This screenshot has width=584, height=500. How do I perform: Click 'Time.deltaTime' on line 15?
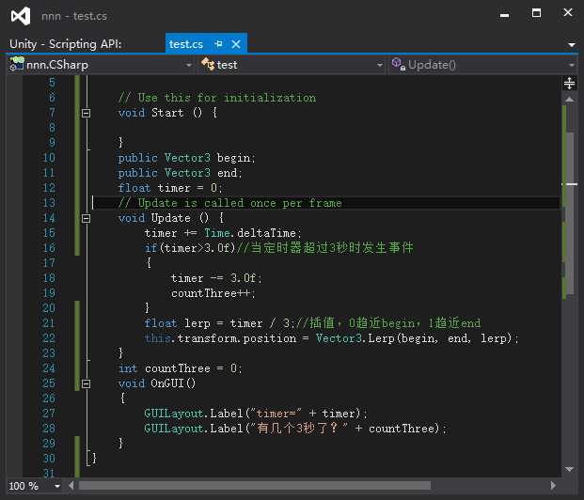(x=253, y=233)
